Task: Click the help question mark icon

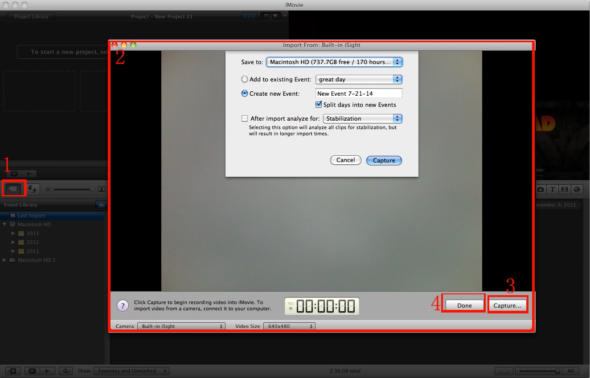Action: pos(123,305)
